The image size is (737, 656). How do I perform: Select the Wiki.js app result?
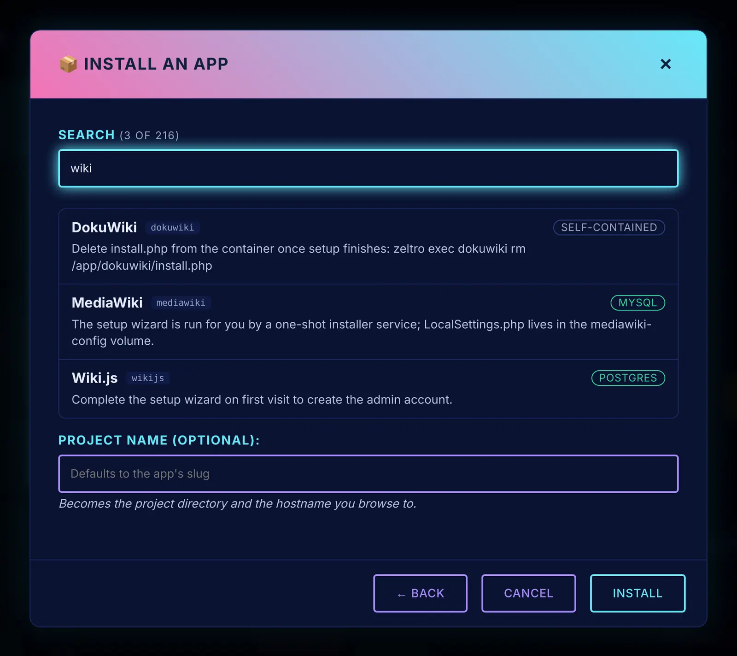(368, 389)
